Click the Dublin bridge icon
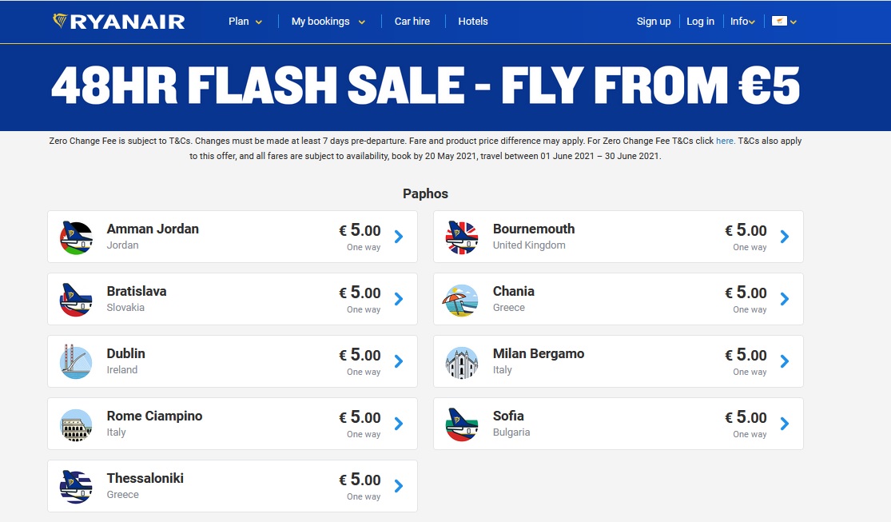The height and width of the screenshot is (522, 891). click(x=76, y=362)
